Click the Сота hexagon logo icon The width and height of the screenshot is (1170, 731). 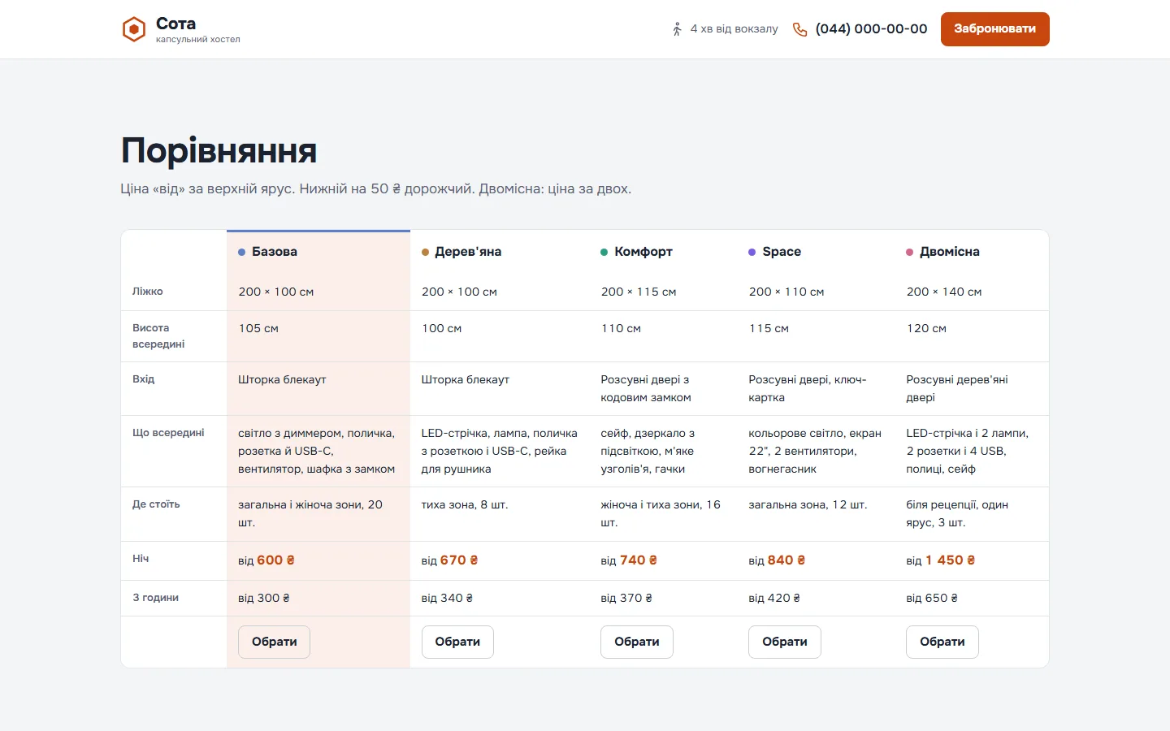pos(134,29)
